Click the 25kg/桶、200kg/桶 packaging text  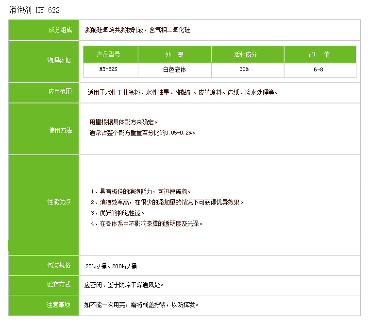click(x=111, y=266)
